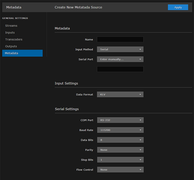This screenshot has height=180, width=194.
Task: Go to Inputs settings page
Action: pos(10,33)
